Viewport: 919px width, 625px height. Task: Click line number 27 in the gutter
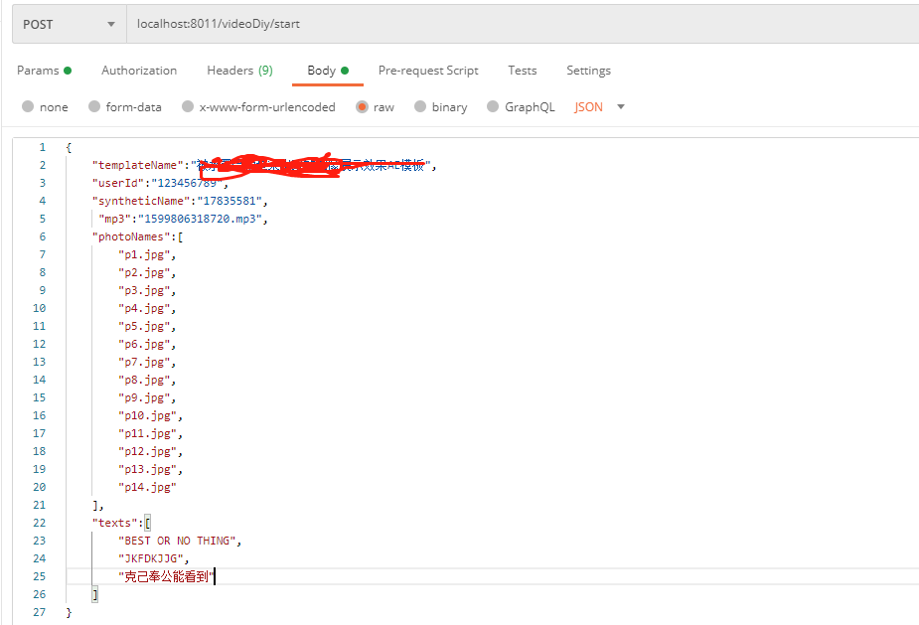point(40,612)
